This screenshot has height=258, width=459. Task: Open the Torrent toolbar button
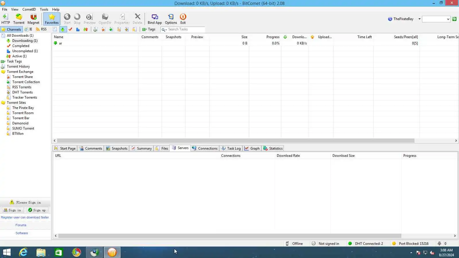pos(19,19)
